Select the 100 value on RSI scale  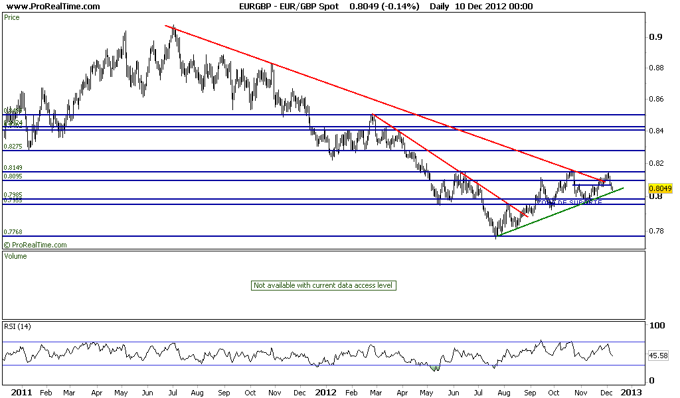657,325
